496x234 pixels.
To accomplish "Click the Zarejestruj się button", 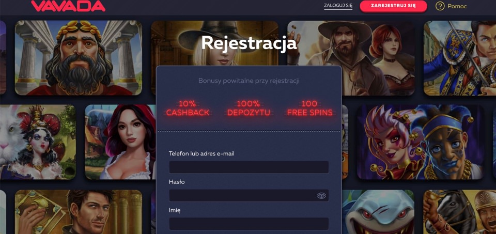I will pos(394,6).
